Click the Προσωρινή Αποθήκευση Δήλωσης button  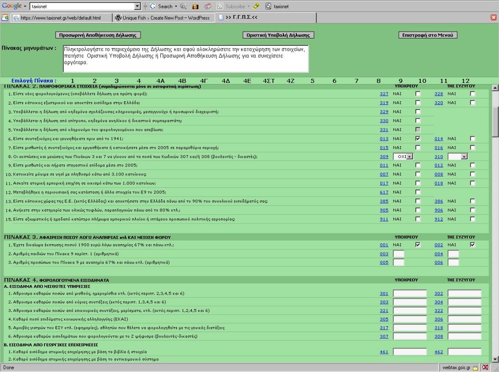[x=98, y=35]
